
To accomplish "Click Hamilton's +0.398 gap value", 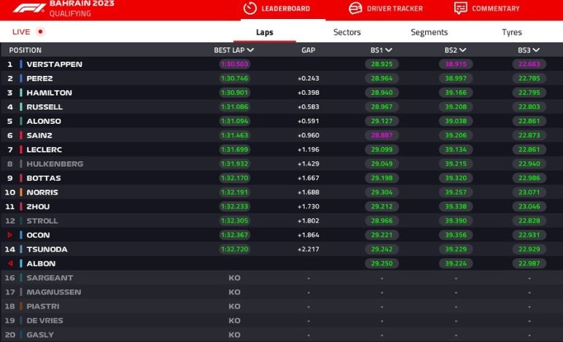I will click(308, 93).
